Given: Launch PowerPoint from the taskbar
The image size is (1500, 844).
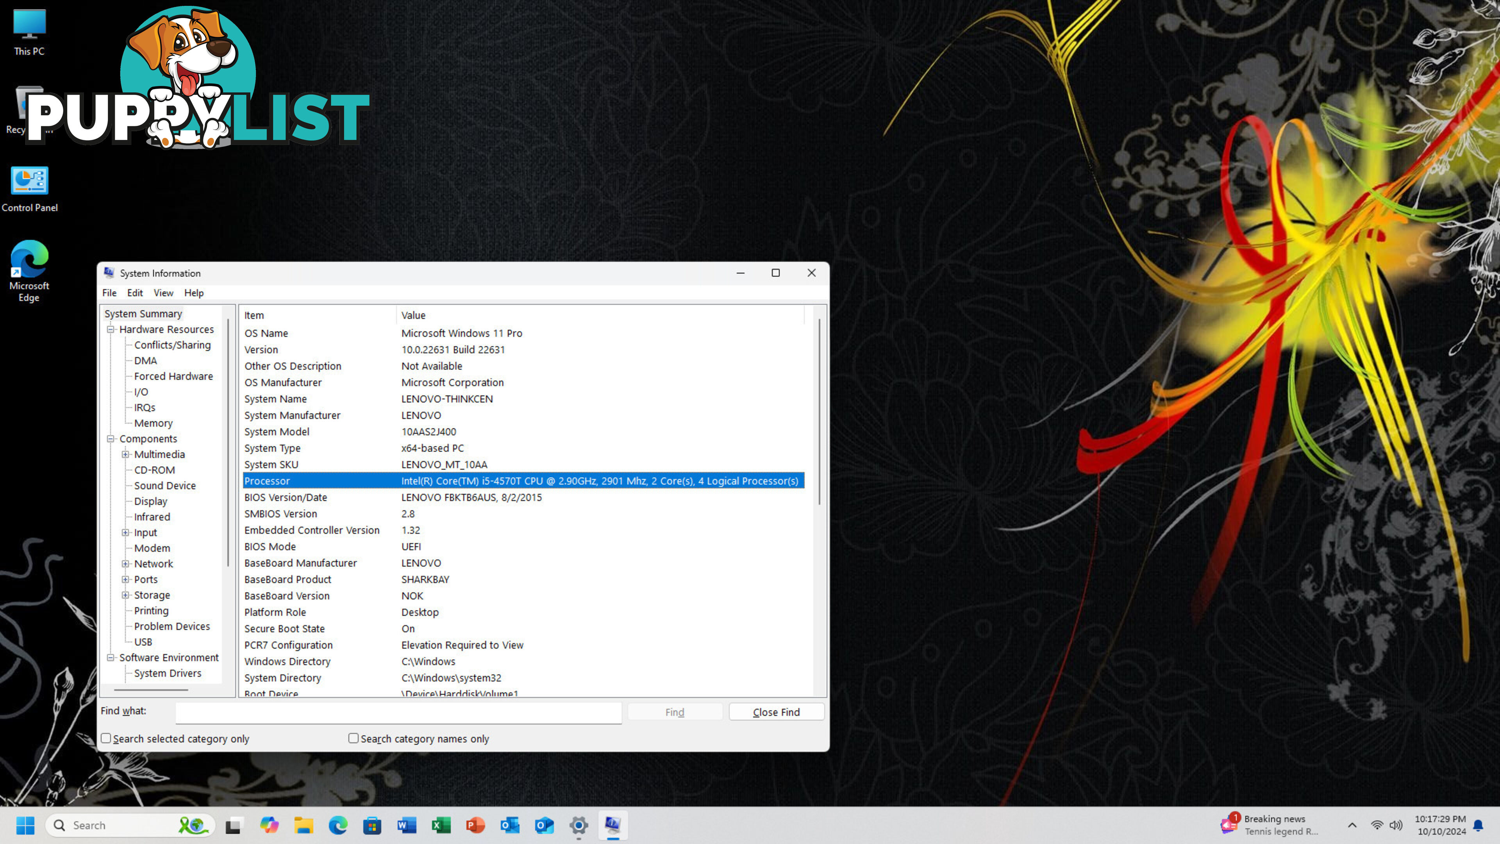Looking at the screenshot, I should click(x=475, y=825).
